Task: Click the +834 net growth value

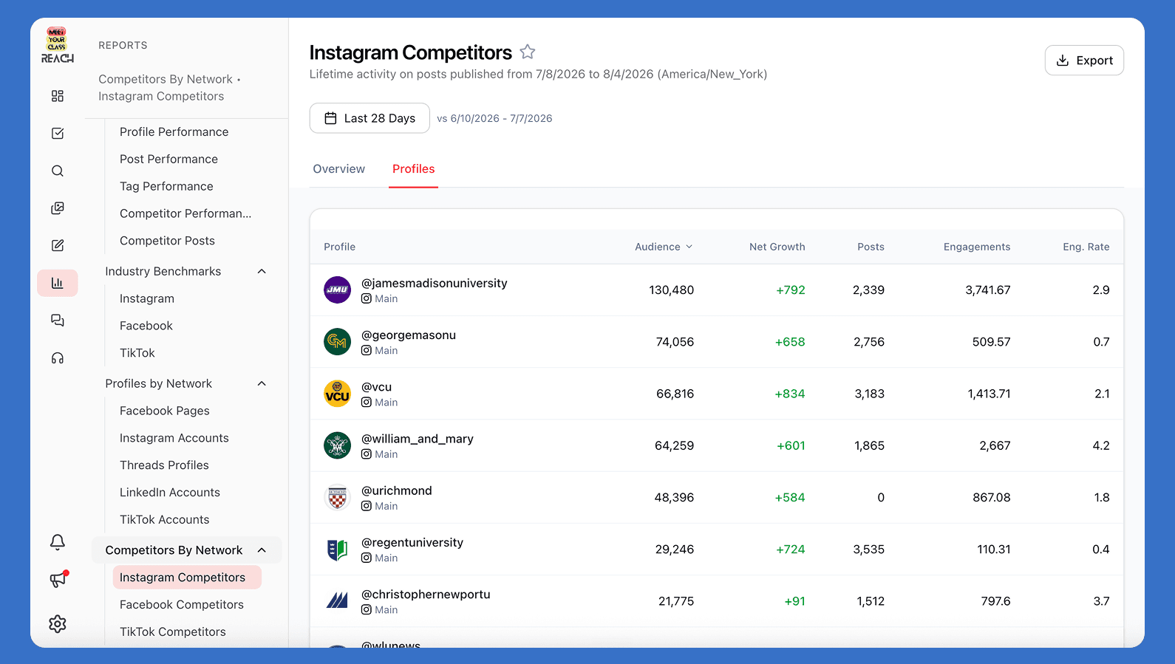Action: coord(790,394)
